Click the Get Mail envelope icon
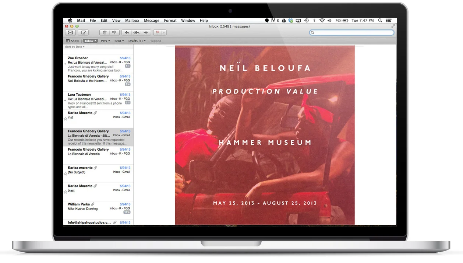463x263 pixels. pos(70,32)
